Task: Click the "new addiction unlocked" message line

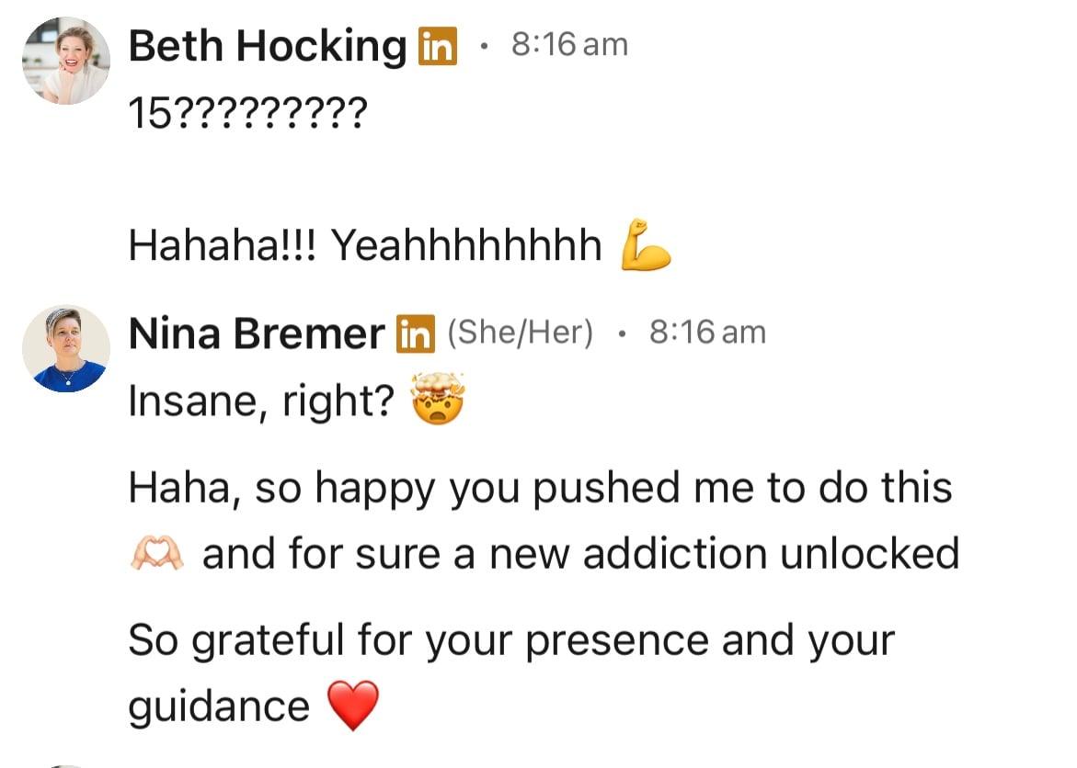Action: pyautogui.click(x=581, y=554)
